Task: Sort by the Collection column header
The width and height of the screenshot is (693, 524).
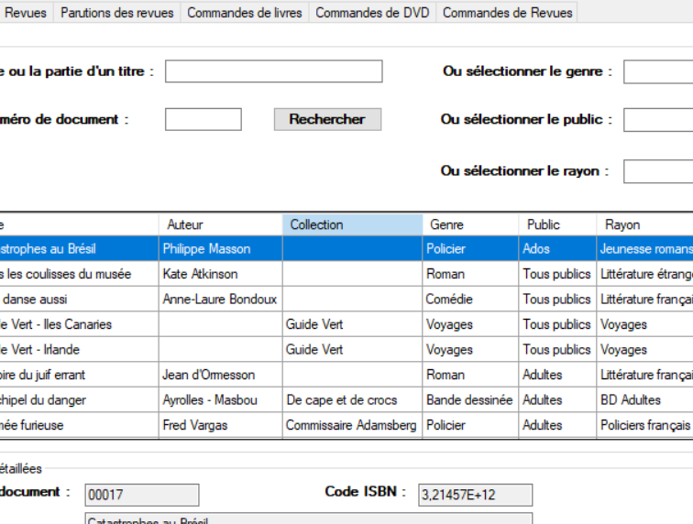Action: point(352,224)
